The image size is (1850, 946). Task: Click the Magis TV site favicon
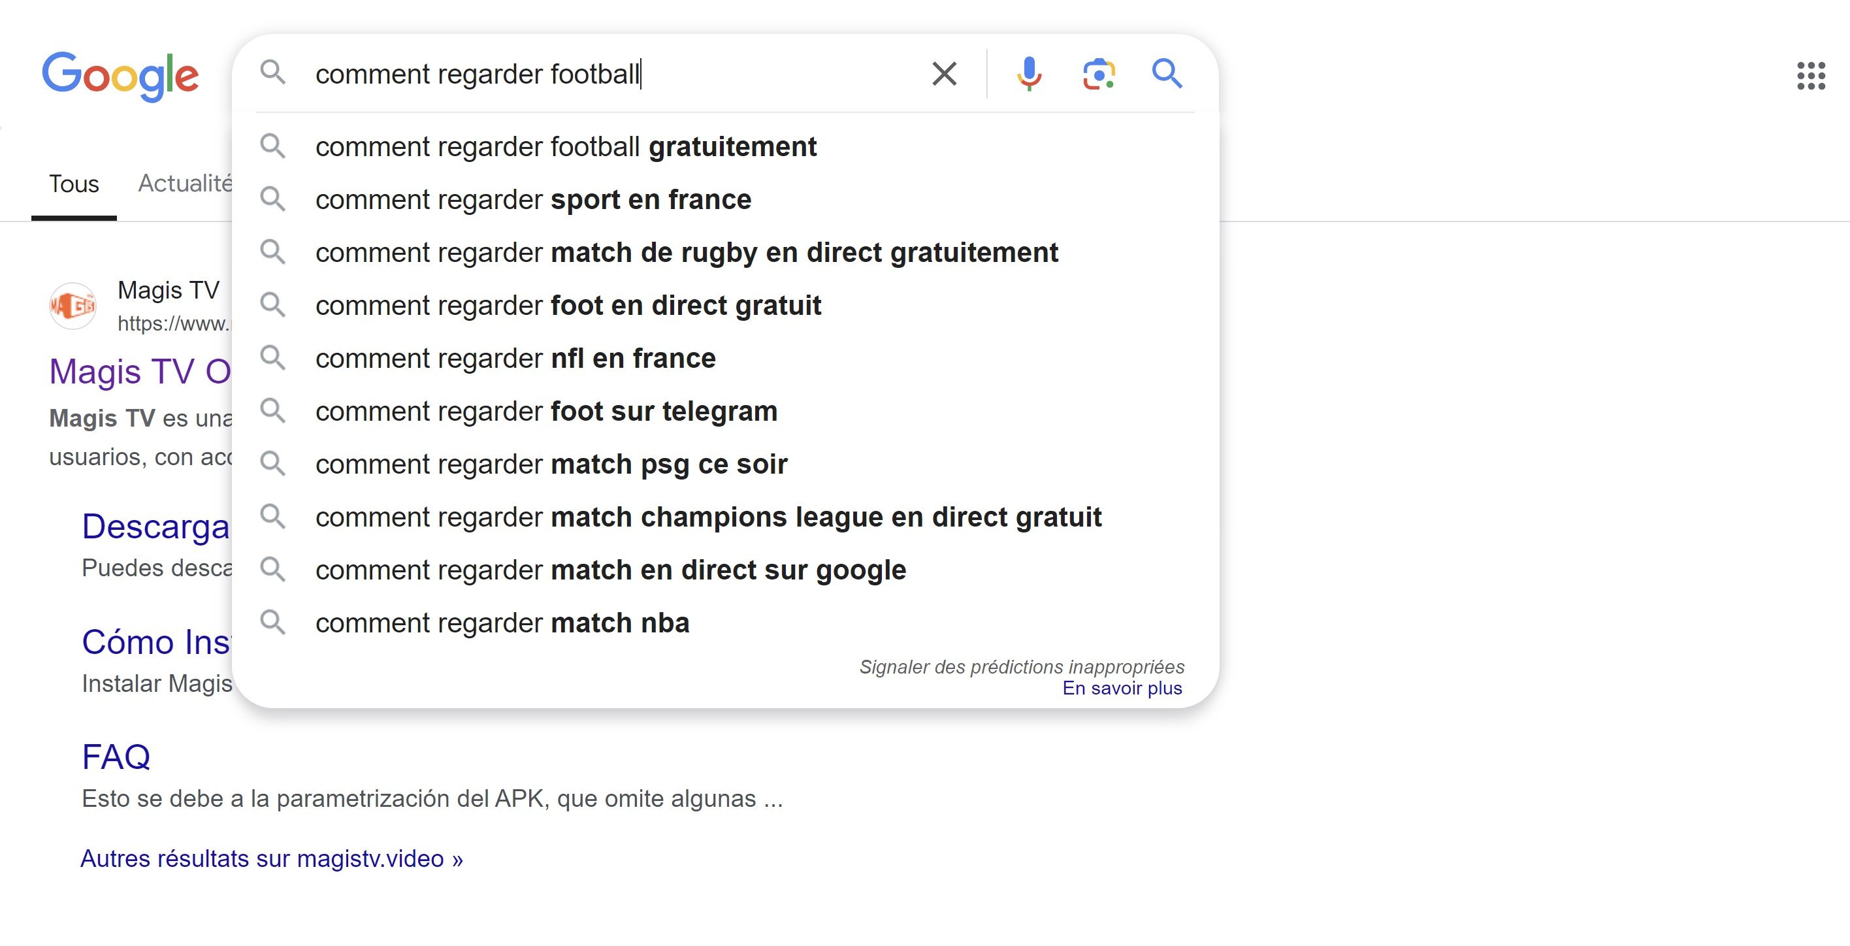pyautogui.click(x=72, y=304)
